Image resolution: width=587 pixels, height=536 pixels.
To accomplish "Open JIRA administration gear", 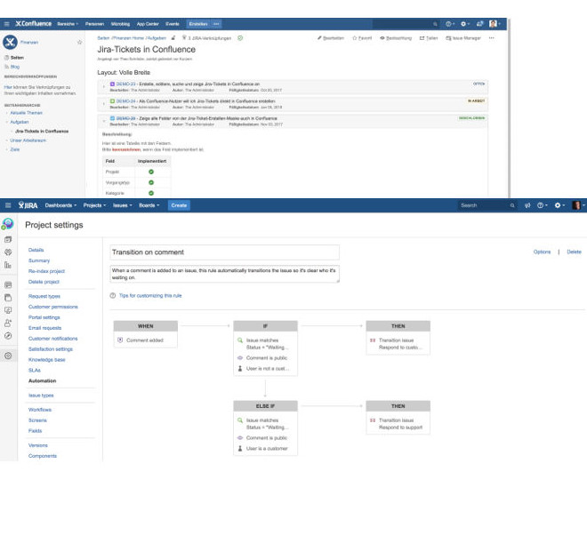I will [x=559, y=205].
